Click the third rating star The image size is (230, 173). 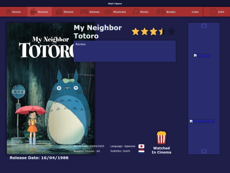coord(153,32)
